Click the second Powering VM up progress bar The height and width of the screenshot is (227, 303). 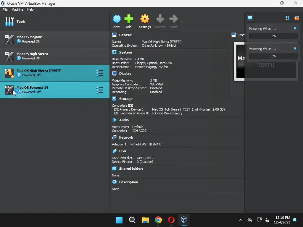pos(273,56)
